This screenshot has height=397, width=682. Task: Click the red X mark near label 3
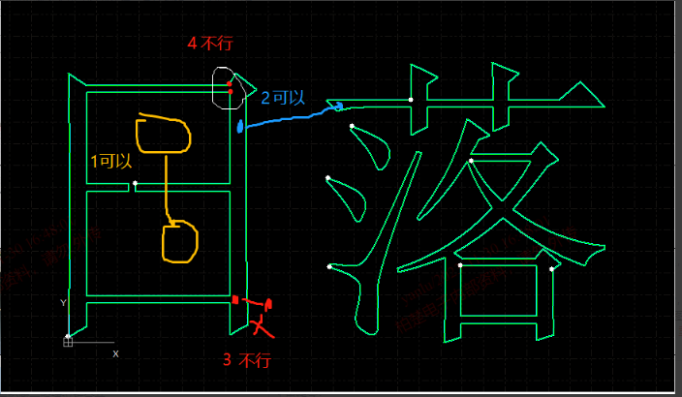point(263,326)
